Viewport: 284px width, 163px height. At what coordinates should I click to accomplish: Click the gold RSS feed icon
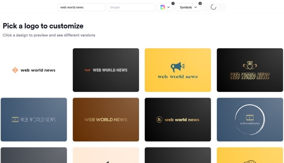159,120
